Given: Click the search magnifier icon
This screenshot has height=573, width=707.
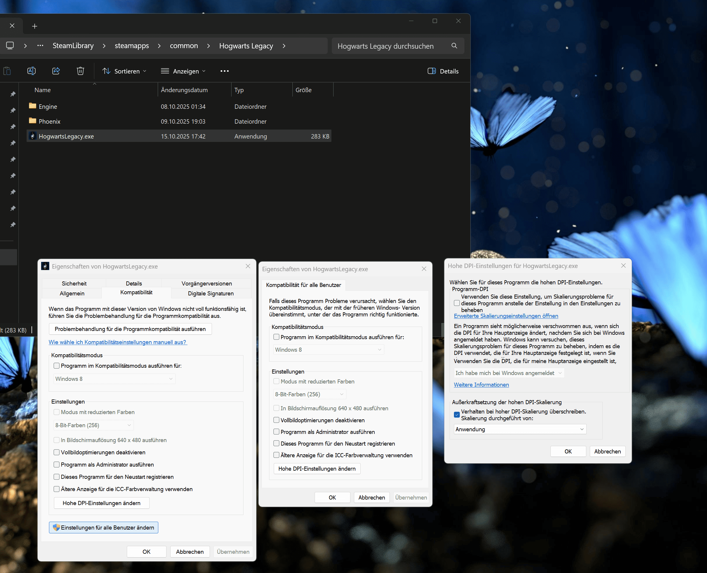Looking at the screenshot, I should [x=454, y=46].
